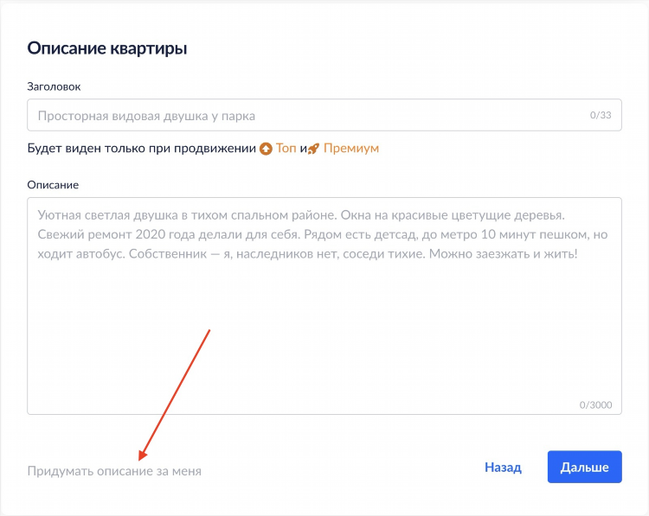Continue with the Дальше button
This screenshot has width=649, height=516.
[584, 467]
